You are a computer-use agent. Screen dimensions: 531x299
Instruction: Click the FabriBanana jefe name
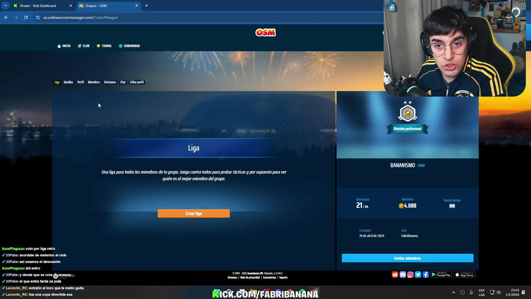[409, 236]
